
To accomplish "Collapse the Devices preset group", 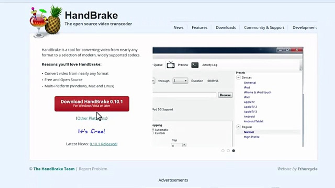I will pos(238,78).
